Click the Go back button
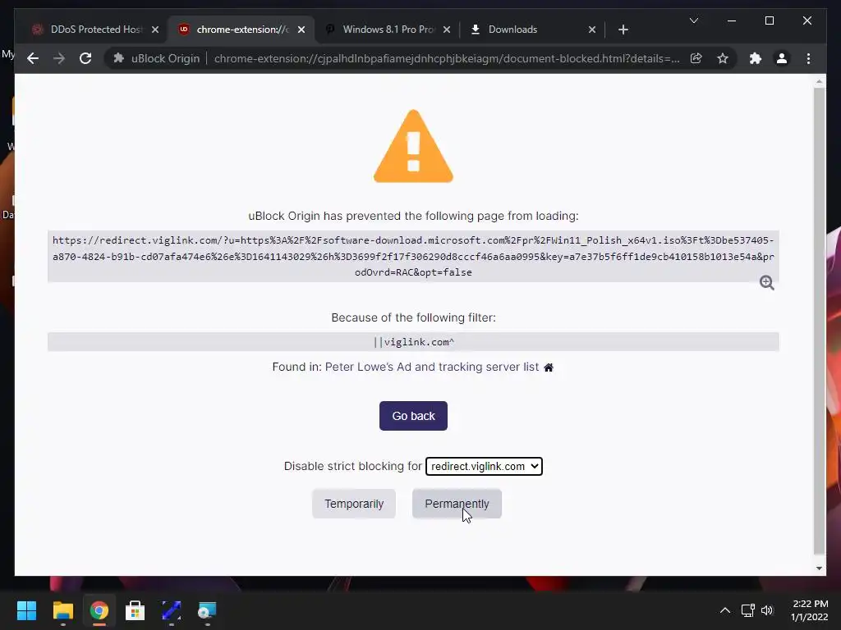 point(413,416)
